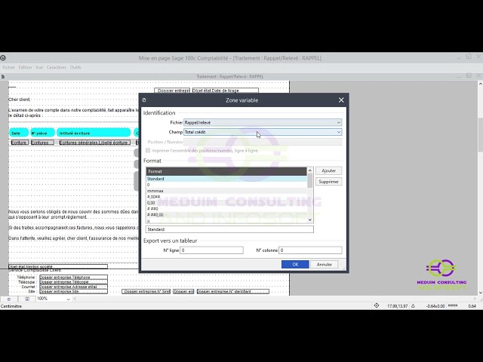Screen dimensions: 483x362
Task: Open the Vue menu
Action: (x=39, y=67)
